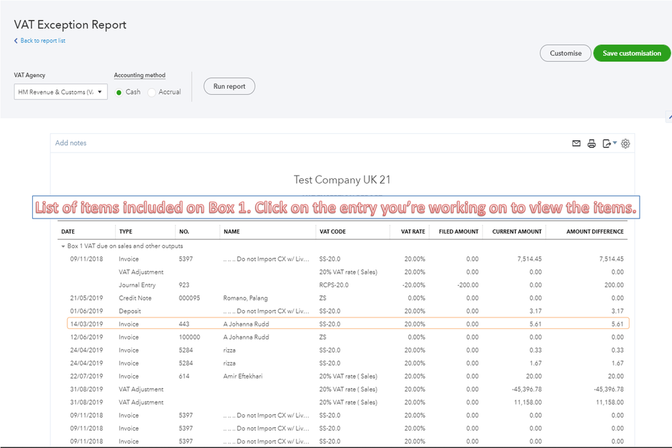Go Back to report list
672x448 pixels.
point(40,41)
